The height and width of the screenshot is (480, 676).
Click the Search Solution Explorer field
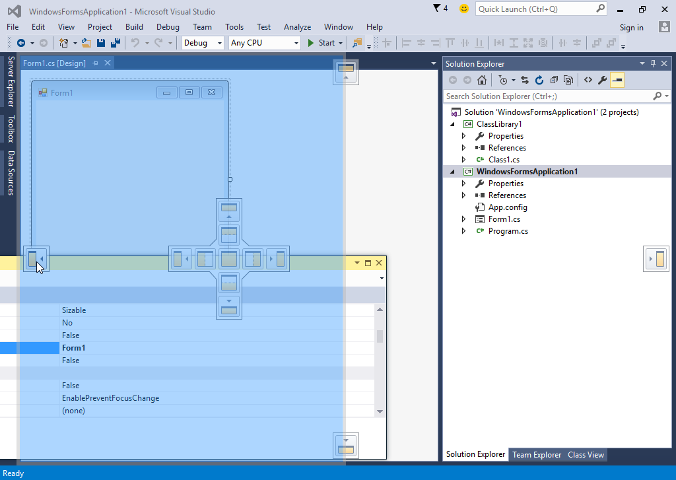click(x=556, y=96)
